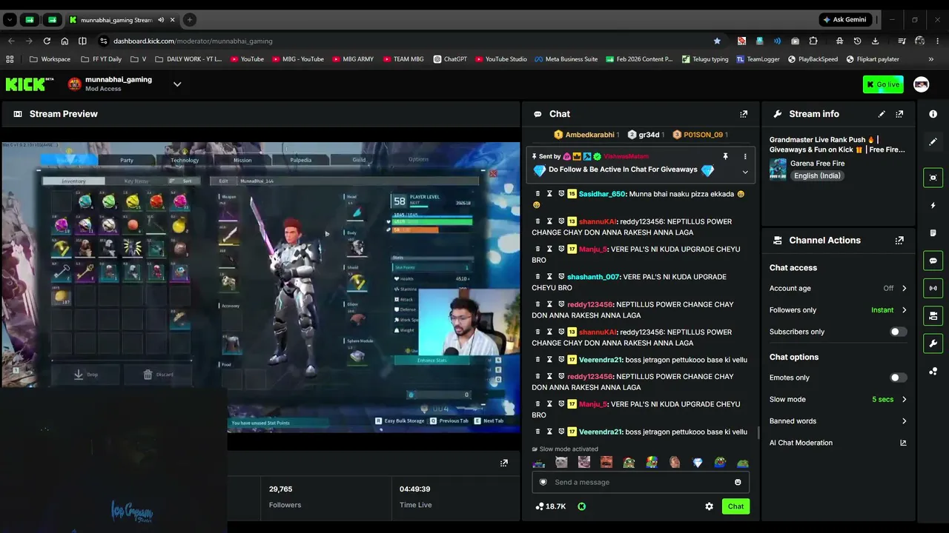Viewport: 949px width, 533px height.
Task: Click the Go live button
Action: coord(883,84)
